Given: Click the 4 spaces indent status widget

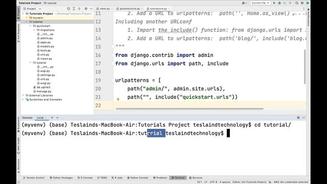Looking at the screenshot, I should pos(225,182).
